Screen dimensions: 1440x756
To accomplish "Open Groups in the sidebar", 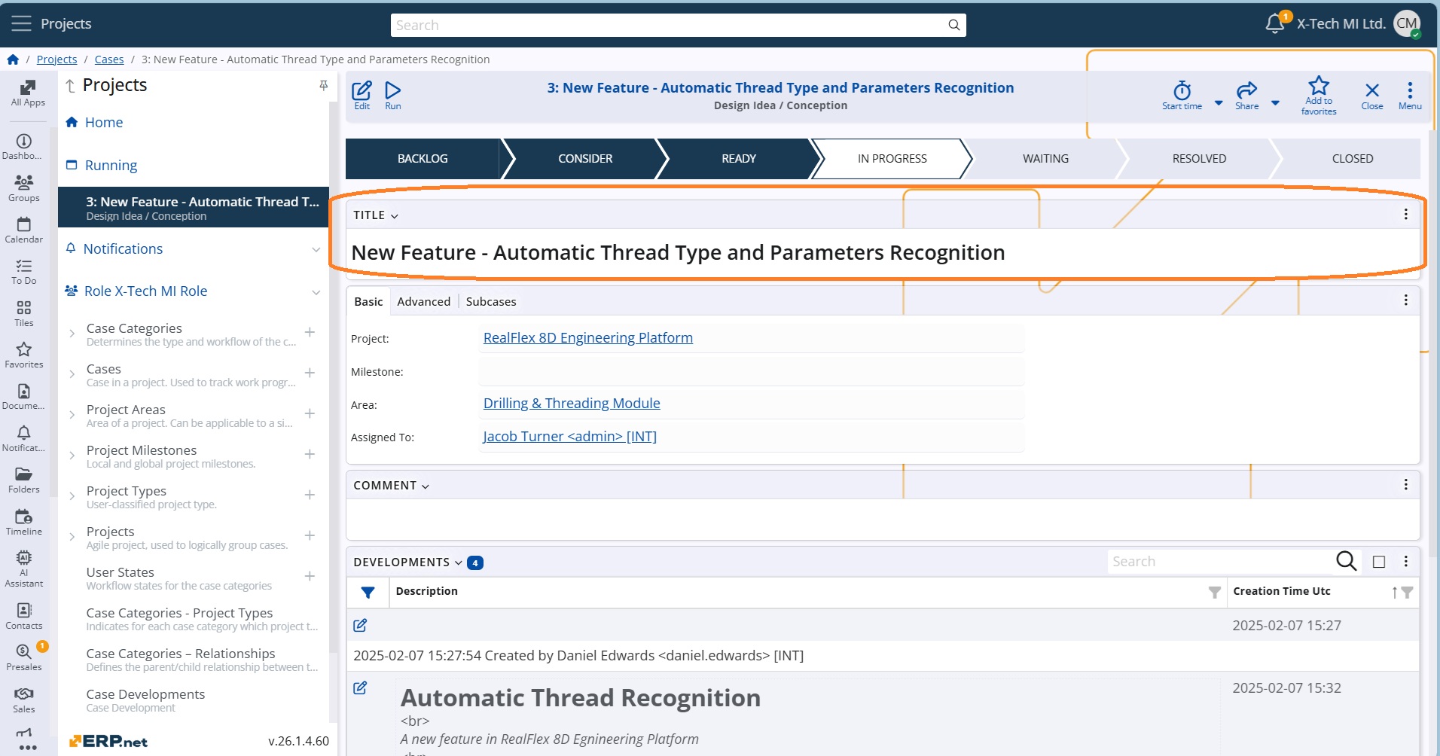I will pyautogui.click(x=24, y=188).
